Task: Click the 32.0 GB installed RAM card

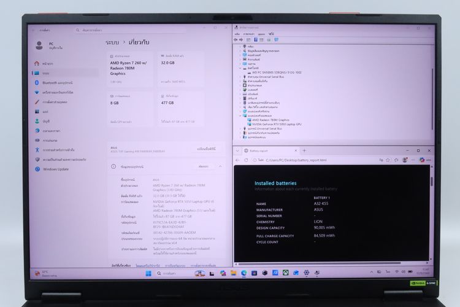Action: (x=181, y=69)
